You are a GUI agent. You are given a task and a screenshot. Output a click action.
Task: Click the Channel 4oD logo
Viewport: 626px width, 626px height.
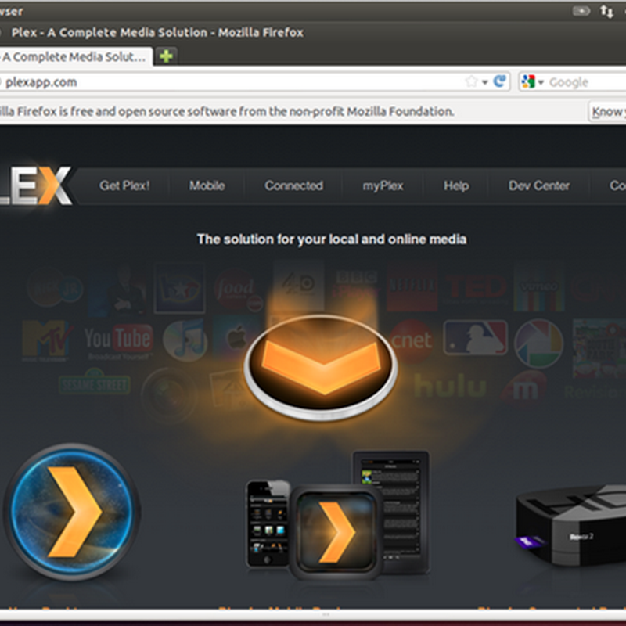pos(298,284)
